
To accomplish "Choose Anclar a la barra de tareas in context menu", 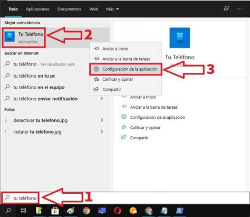I will (x=126, y=59).
